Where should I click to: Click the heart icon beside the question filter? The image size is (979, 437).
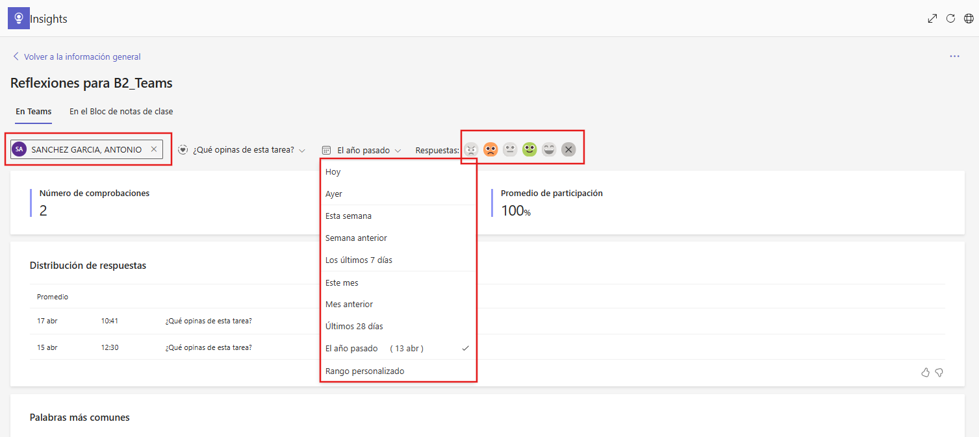(183, 149)
